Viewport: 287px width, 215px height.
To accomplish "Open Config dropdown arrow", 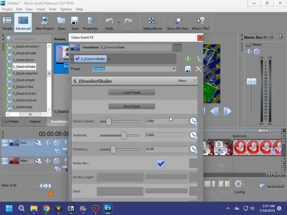I will point(244,184).
